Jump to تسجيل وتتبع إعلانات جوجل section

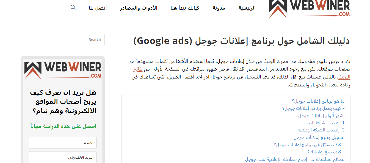coord(319,137)
